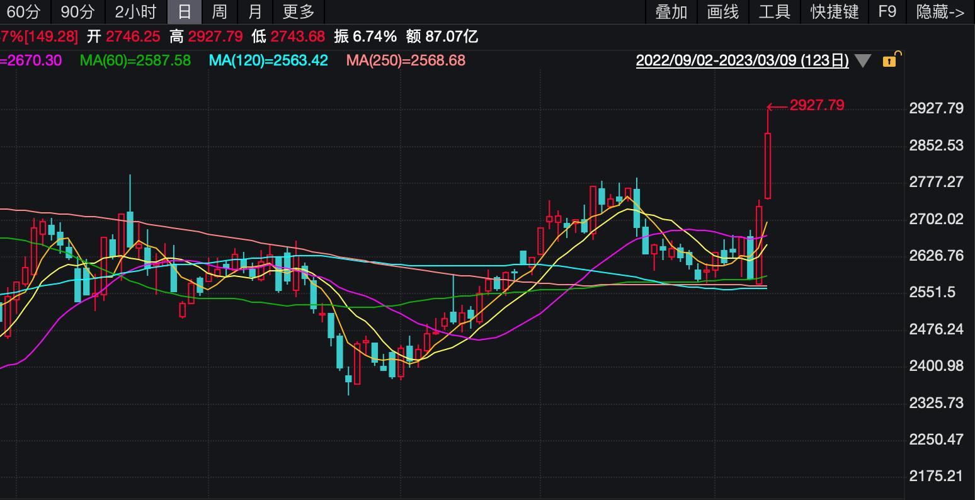The width and height of the screenshot is (975, 500).
Task: Click the 2927.79 high price marker
Action: click(817, 105)
